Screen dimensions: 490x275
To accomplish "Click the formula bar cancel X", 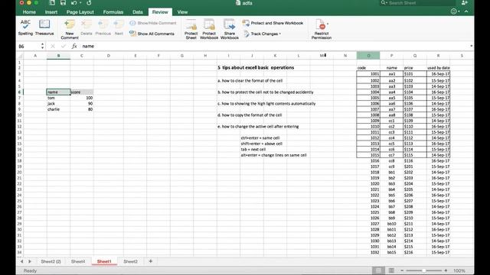I will pyautogui.click(x=53, y=46).
